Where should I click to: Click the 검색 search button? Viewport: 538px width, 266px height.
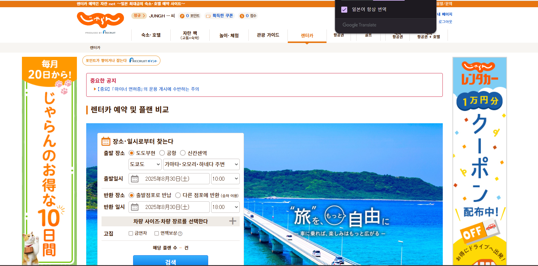click(171, 261)
